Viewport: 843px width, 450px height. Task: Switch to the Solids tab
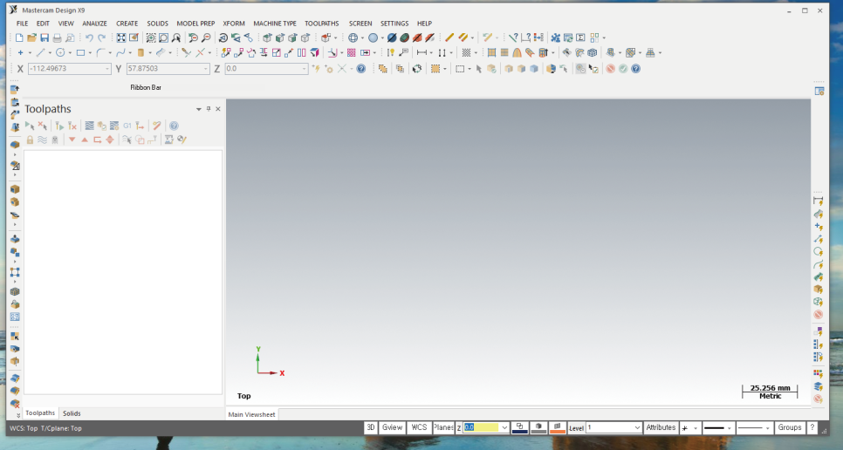(72, 413)
